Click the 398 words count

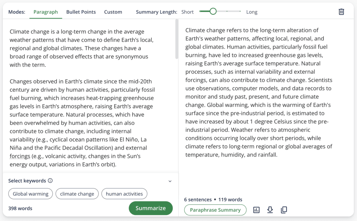pyautogui.click(x=20, y=208)
